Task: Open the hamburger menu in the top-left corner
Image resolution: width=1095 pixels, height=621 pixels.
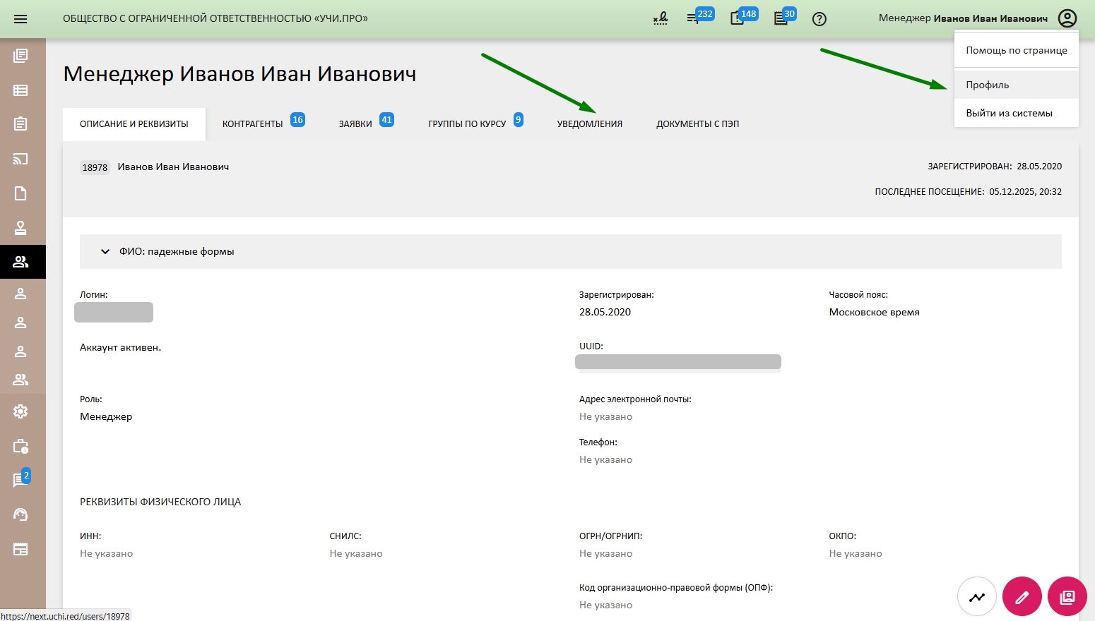Action: (20, 19)
